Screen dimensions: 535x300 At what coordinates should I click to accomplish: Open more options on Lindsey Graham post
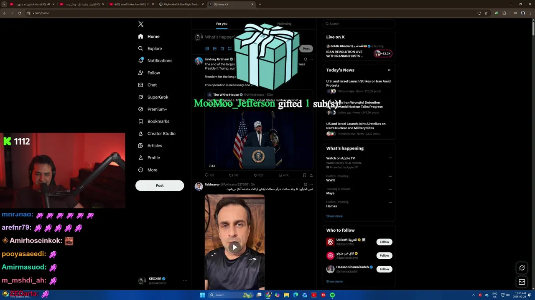[x=311, y=59]
